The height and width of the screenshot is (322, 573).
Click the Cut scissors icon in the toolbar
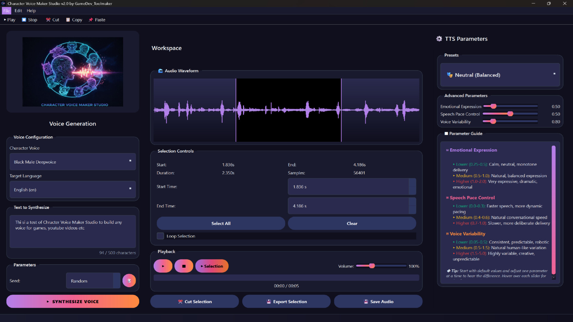[48, 20]
